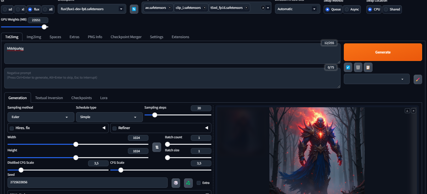427x194 pixels.
Task: Randomize seed with the dice icon
Action: click(x=176, y=183)
